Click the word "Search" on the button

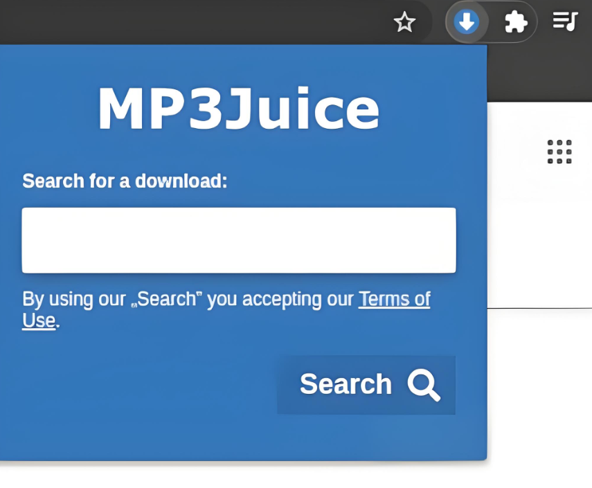tap(346, 384)
